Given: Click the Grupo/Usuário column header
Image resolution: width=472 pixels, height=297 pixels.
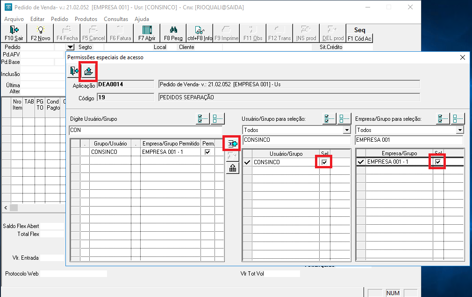Looking at the screenshot, I should (x=110, y=144).
